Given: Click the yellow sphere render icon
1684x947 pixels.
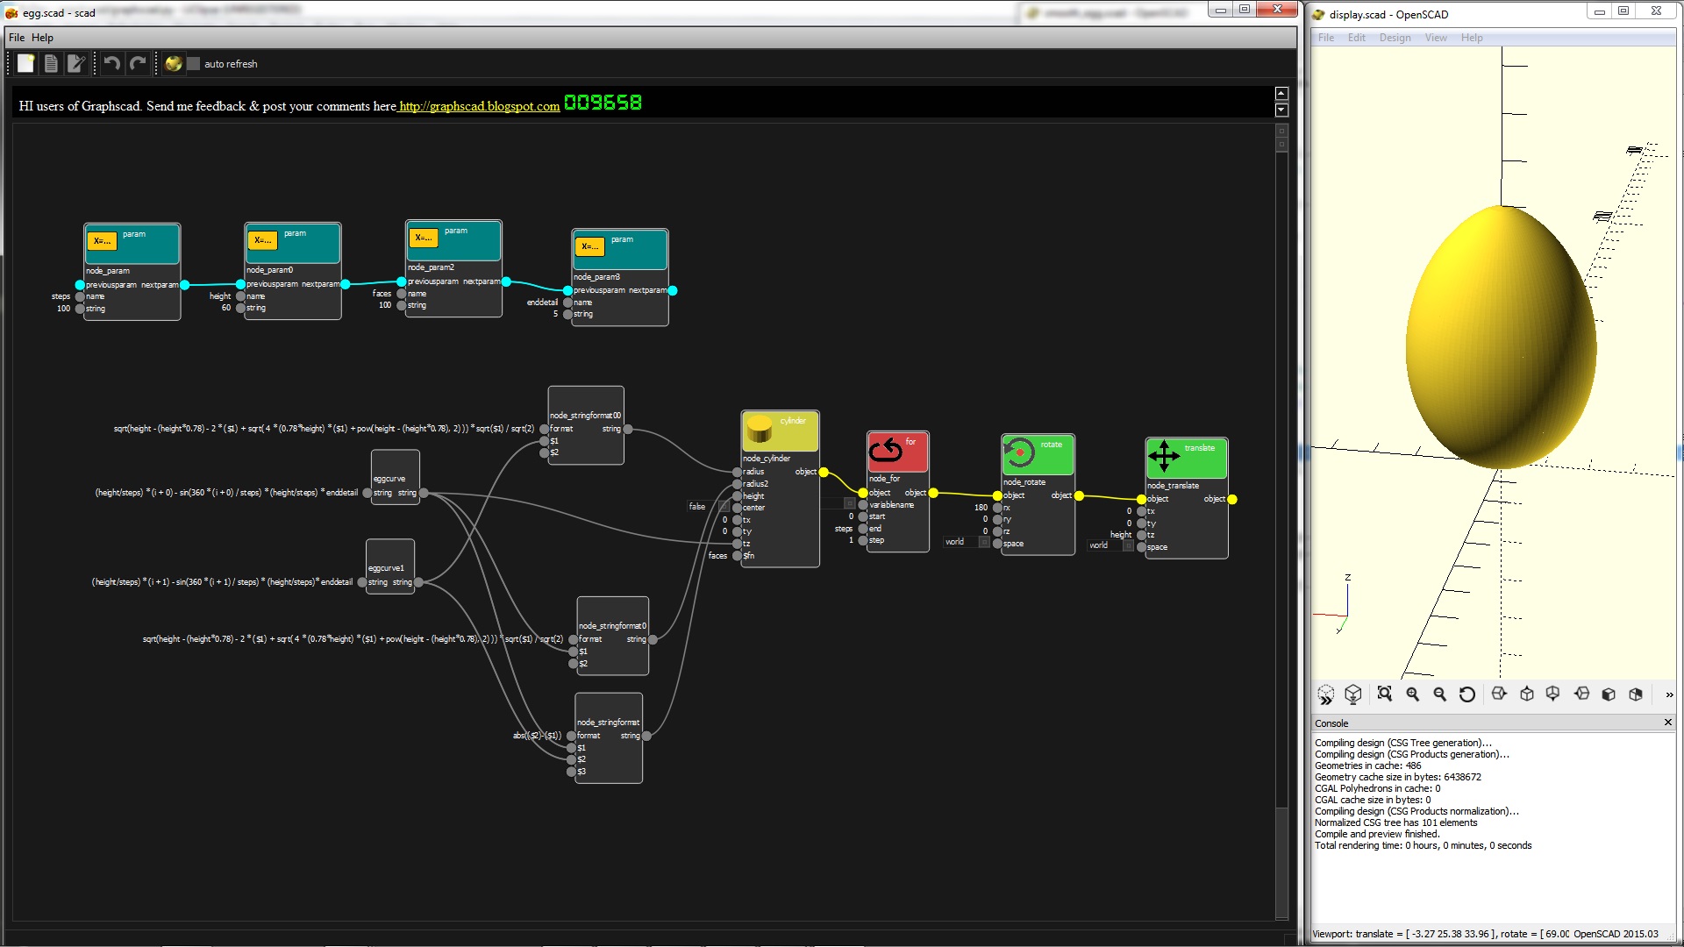Looking at the screenshot, I should (x=173, y=63).
